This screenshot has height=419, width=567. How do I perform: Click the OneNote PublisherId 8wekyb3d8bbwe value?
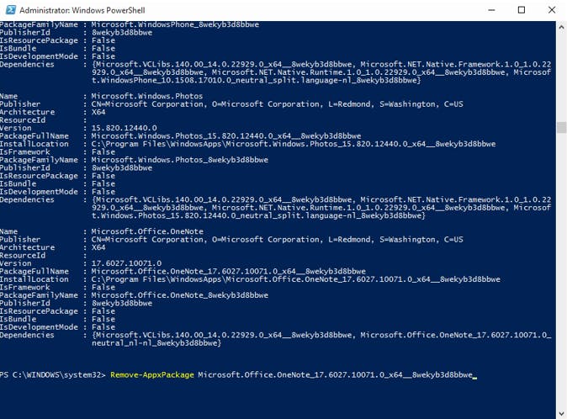[x=122, y=303]
